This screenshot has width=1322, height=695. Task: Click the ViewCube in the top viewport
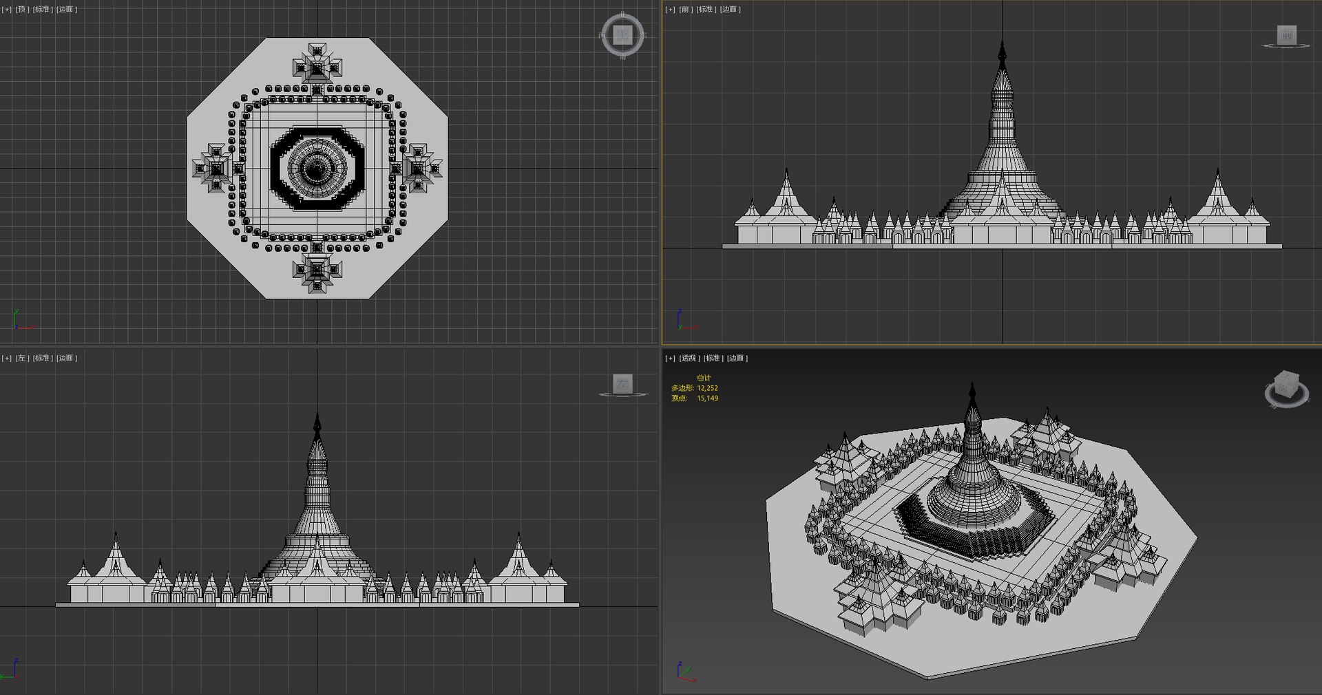point(622,34)
